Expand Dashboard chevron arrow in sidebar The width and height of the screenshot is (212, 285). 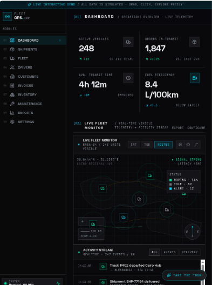(x=60, y=40)
